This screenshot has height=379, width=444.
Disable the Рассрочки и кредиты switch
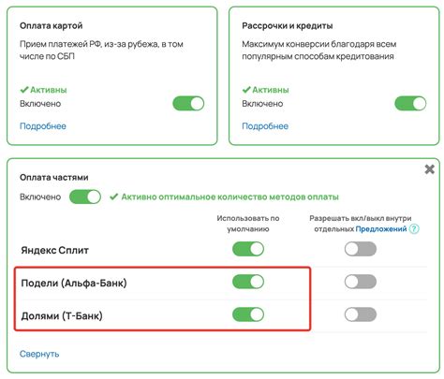410,104
